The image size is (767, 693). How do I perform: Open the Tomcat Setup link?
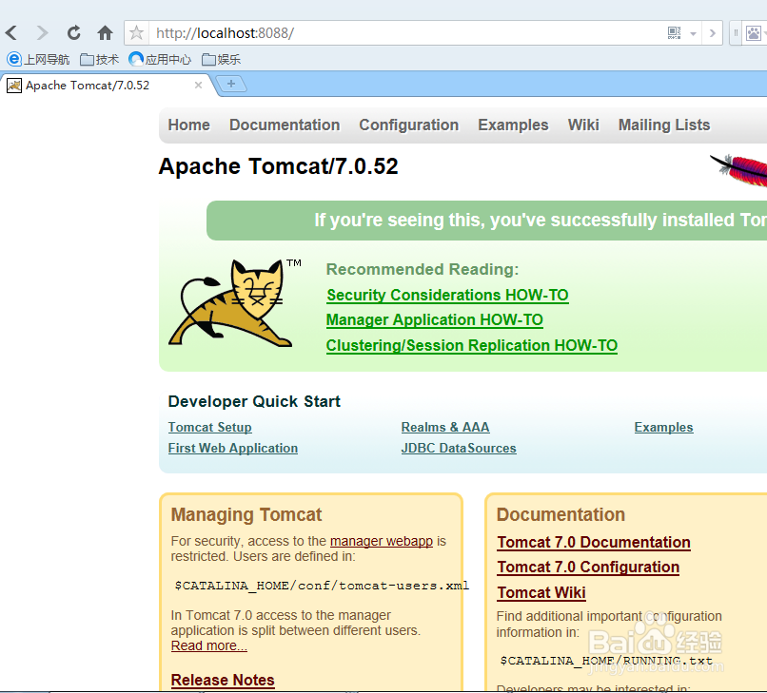pos(210,428)
